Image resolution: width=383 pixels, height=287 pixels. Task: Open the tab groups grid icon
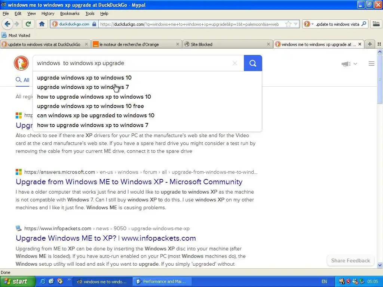pos(379,44)
